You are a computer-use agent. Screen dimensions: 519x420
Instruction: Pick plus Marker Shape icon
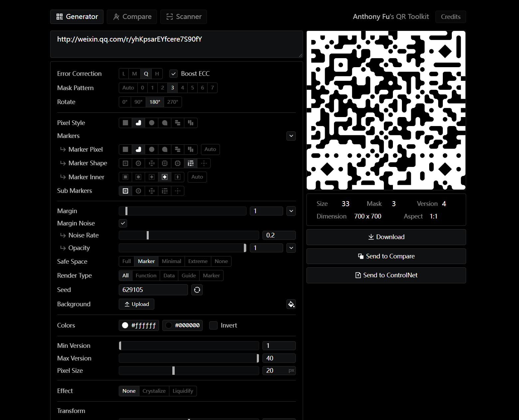(152, 163)
